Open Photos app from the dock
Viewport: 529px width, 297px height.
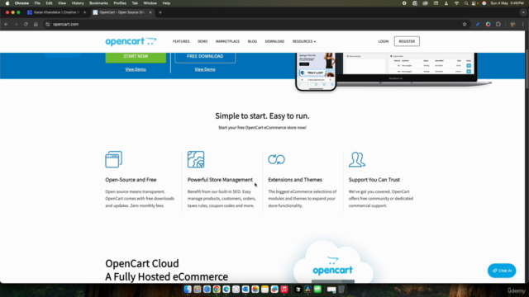coord(255,290)
